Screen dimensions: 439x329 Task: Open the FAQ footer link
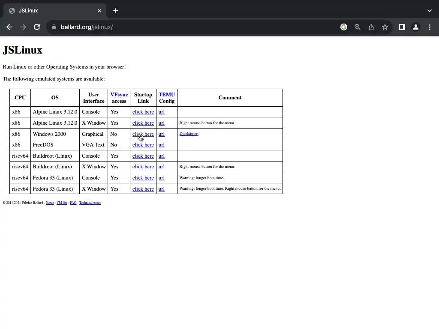tap(73, 203)
